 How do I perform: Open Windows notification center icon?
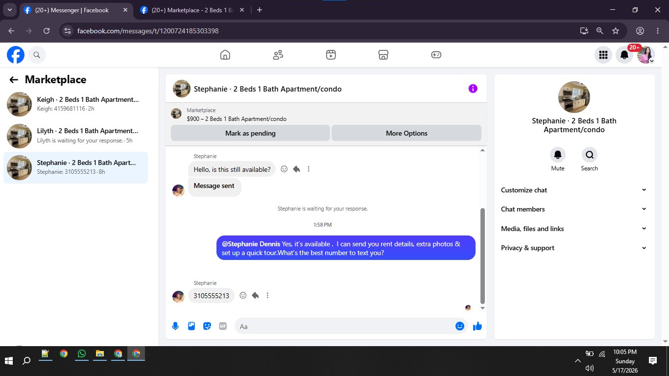(652, 361)
